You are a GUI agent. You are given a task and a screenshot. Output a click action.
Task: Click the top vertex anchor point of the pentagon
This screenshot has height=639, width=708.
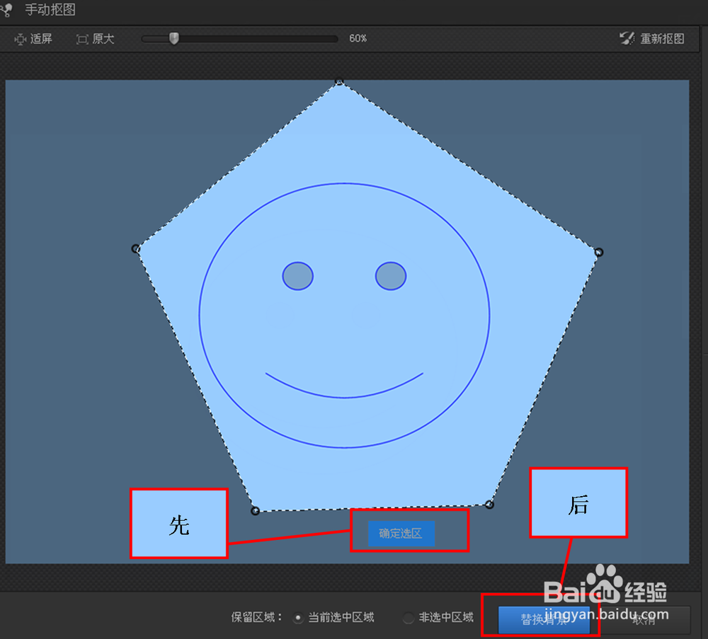340,82
